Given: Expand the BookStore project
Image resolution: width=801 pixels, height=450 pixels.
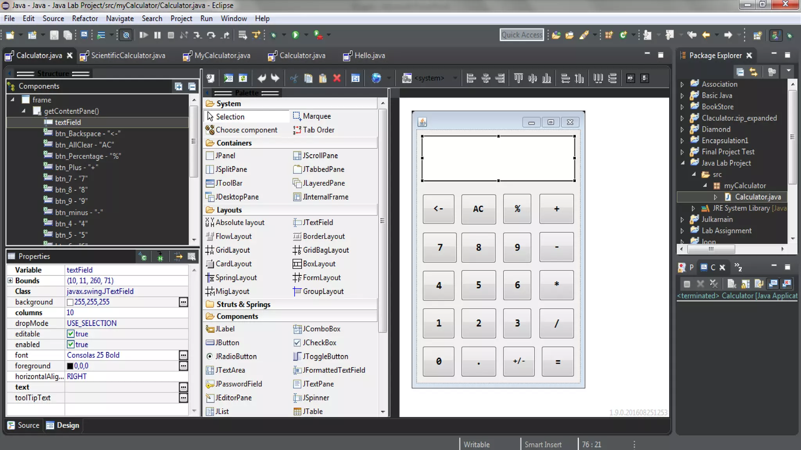Looking at the screenshot, I should pos(682,107).
